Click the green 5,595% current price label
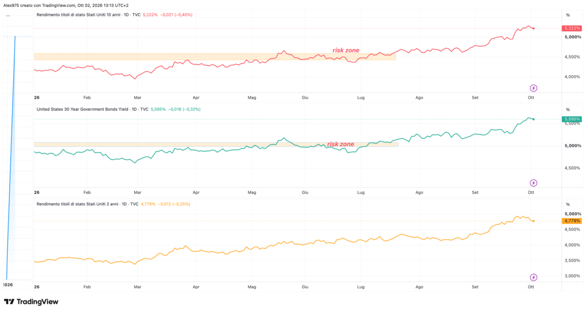 572,119
